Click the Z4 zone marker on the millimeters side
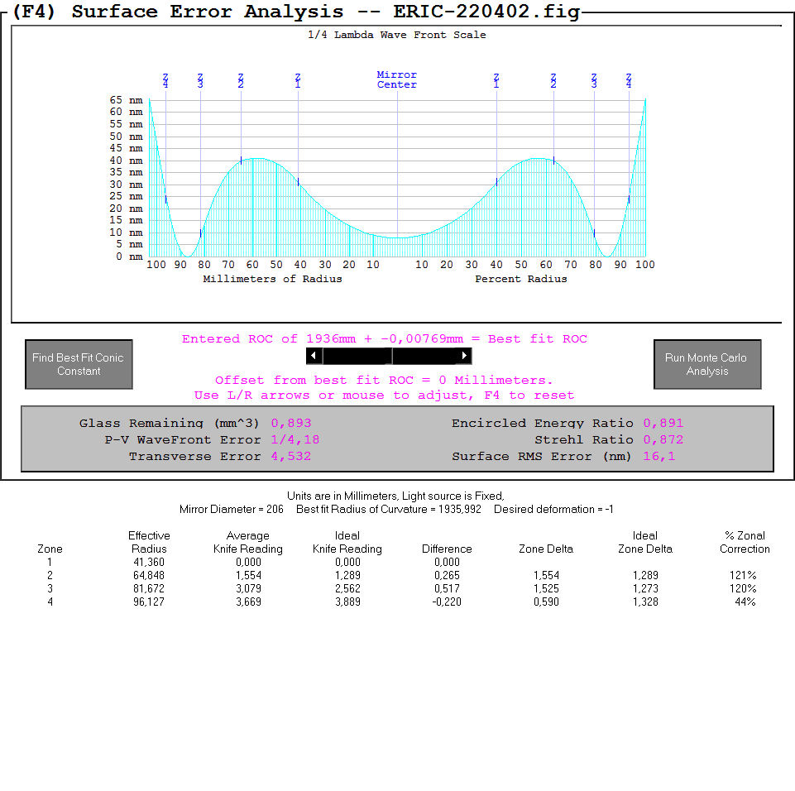Screen dimensions: 795x791 (x=165, y=80)
